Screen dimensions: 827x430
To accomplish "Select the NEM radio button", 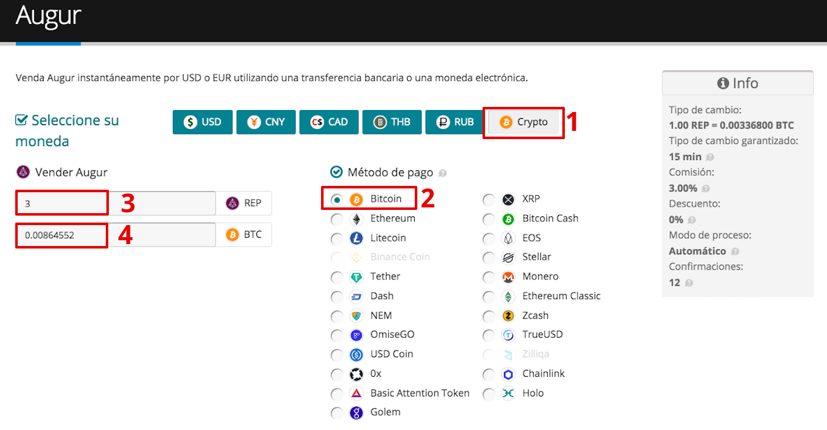I will (x=337, y=316).
